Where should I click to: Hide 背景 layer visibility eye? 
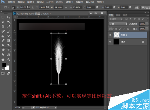click(x=110, y=42)
